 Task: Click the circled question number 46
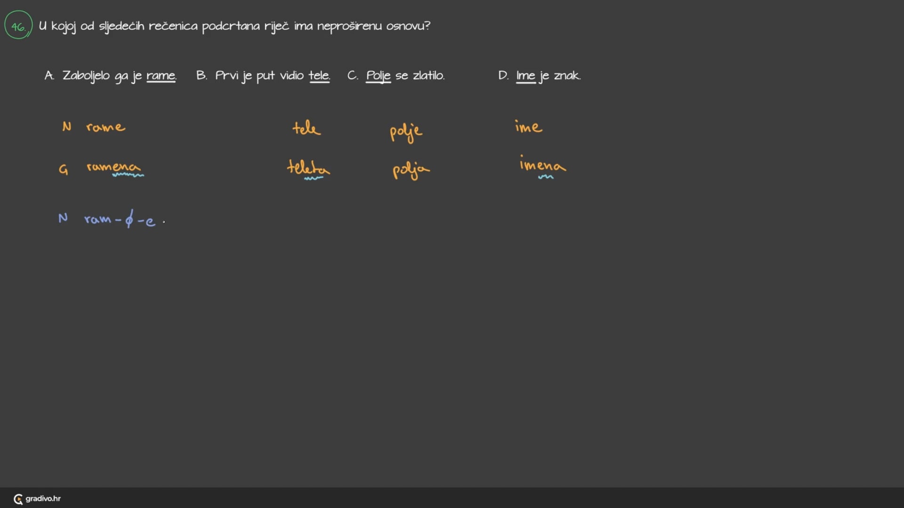(18, 25)
